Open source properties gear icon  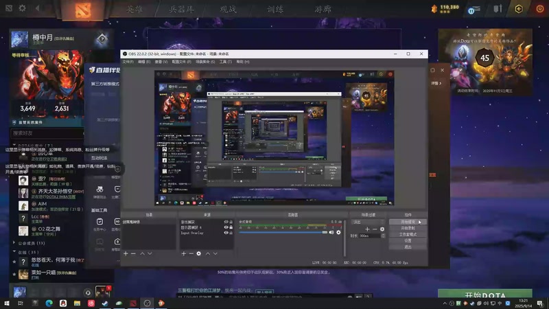tap(199, 253)
